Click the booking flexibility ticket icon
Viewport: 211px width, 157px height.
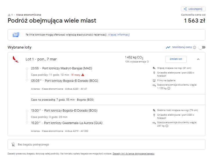point(16,35)
